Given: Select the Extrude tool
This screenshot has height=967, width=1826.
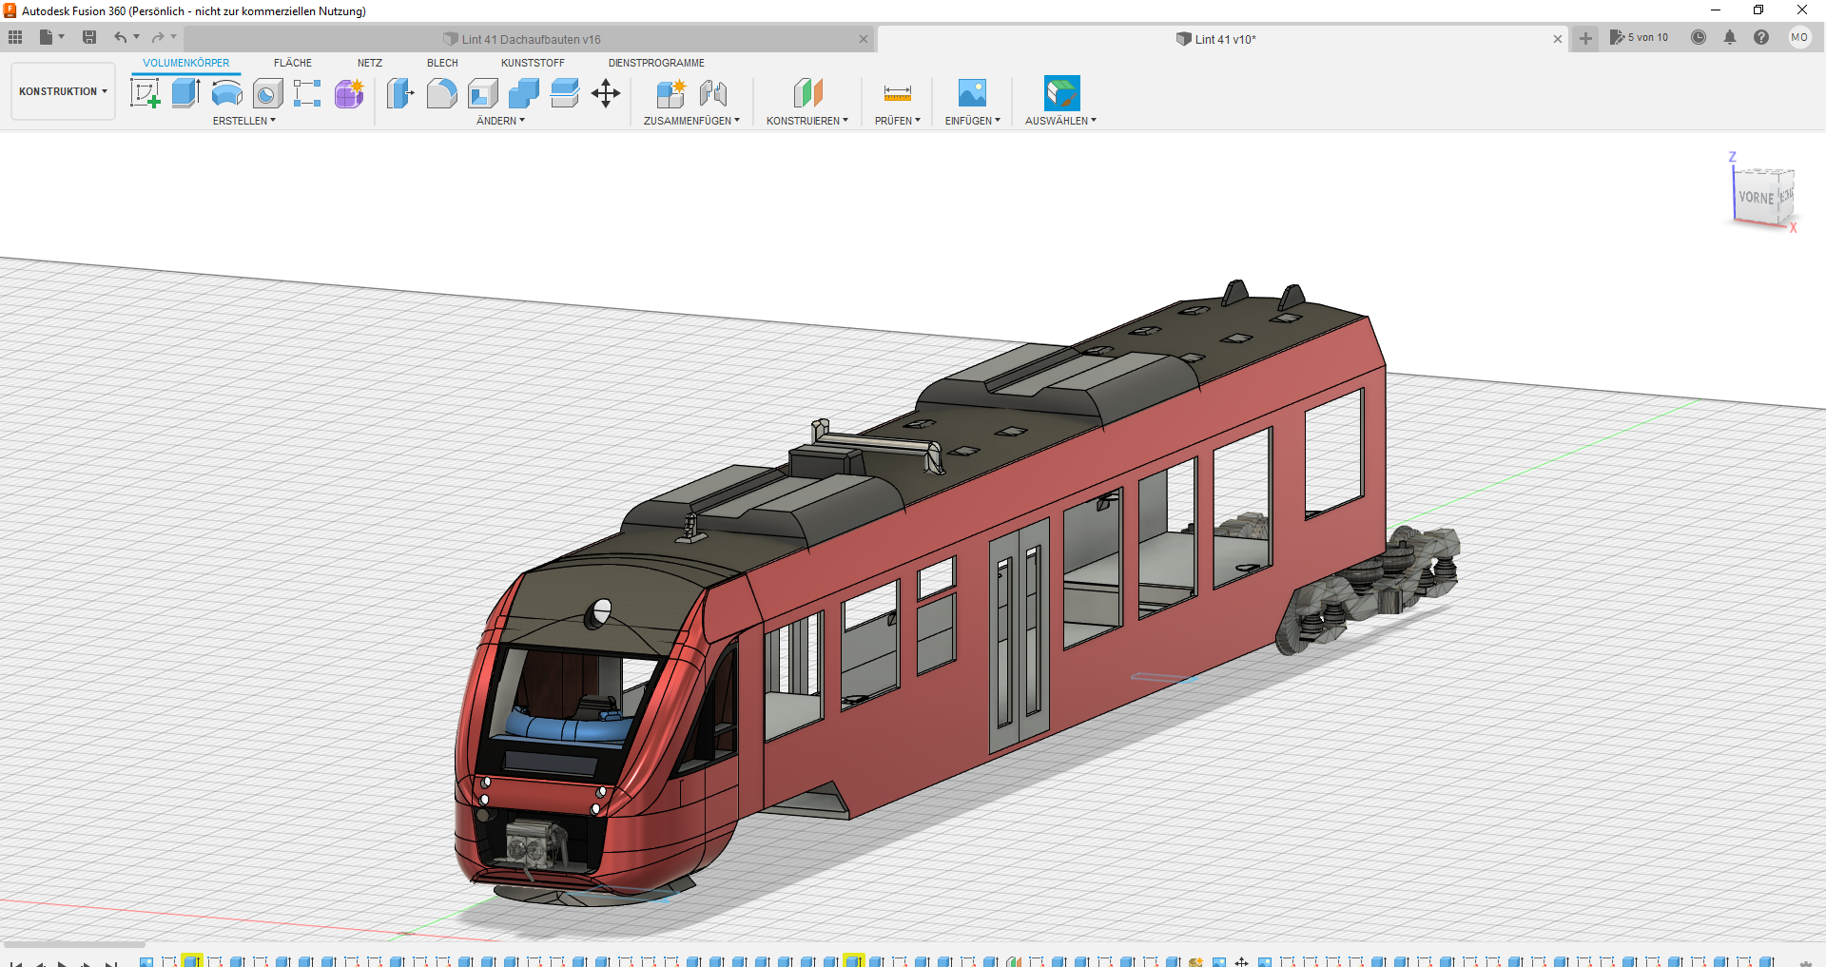Looking at the screenshot, I should 185,93.
